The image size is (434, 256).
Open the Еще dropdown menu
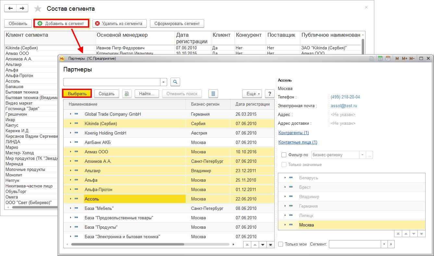pos(252,94)
